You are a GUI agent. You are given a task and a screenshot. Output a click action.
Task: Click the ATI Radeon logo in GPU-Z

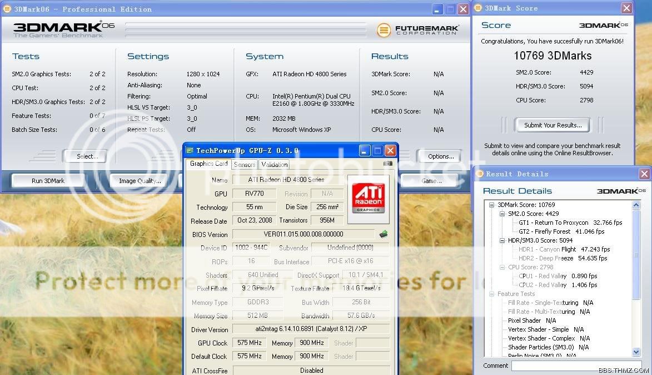(369, 199)
